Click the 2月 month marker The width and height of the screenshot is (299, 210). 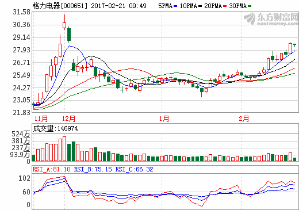click(x=244, y=119)
